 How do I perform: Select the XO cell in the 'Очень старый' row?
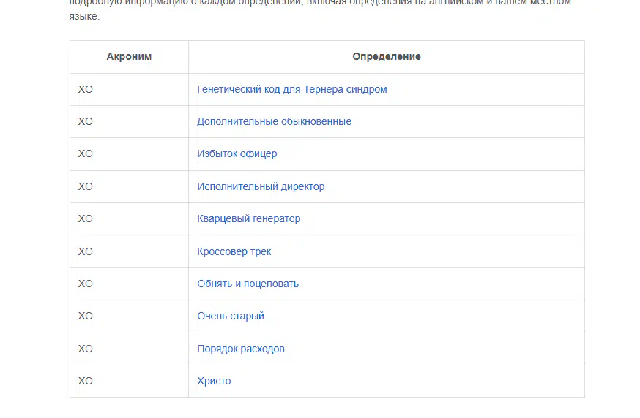(86, 316)
